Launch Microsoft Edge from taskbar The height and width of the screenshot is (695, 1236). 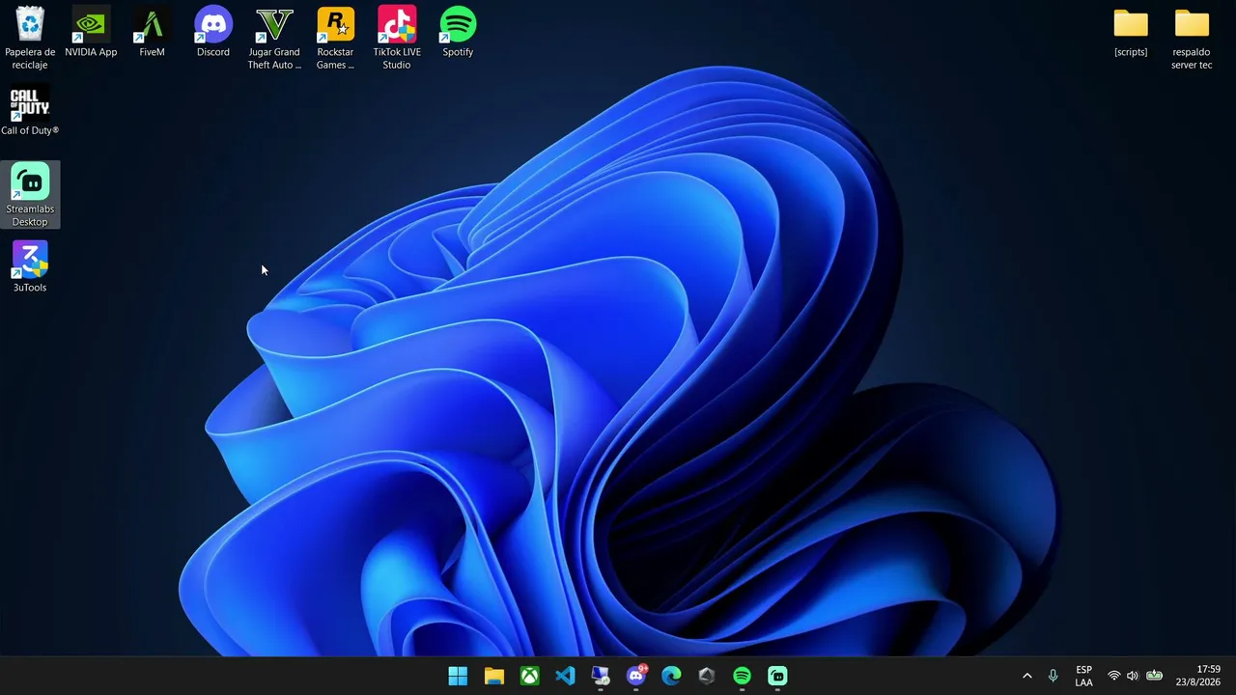click(x=671, y=676)
